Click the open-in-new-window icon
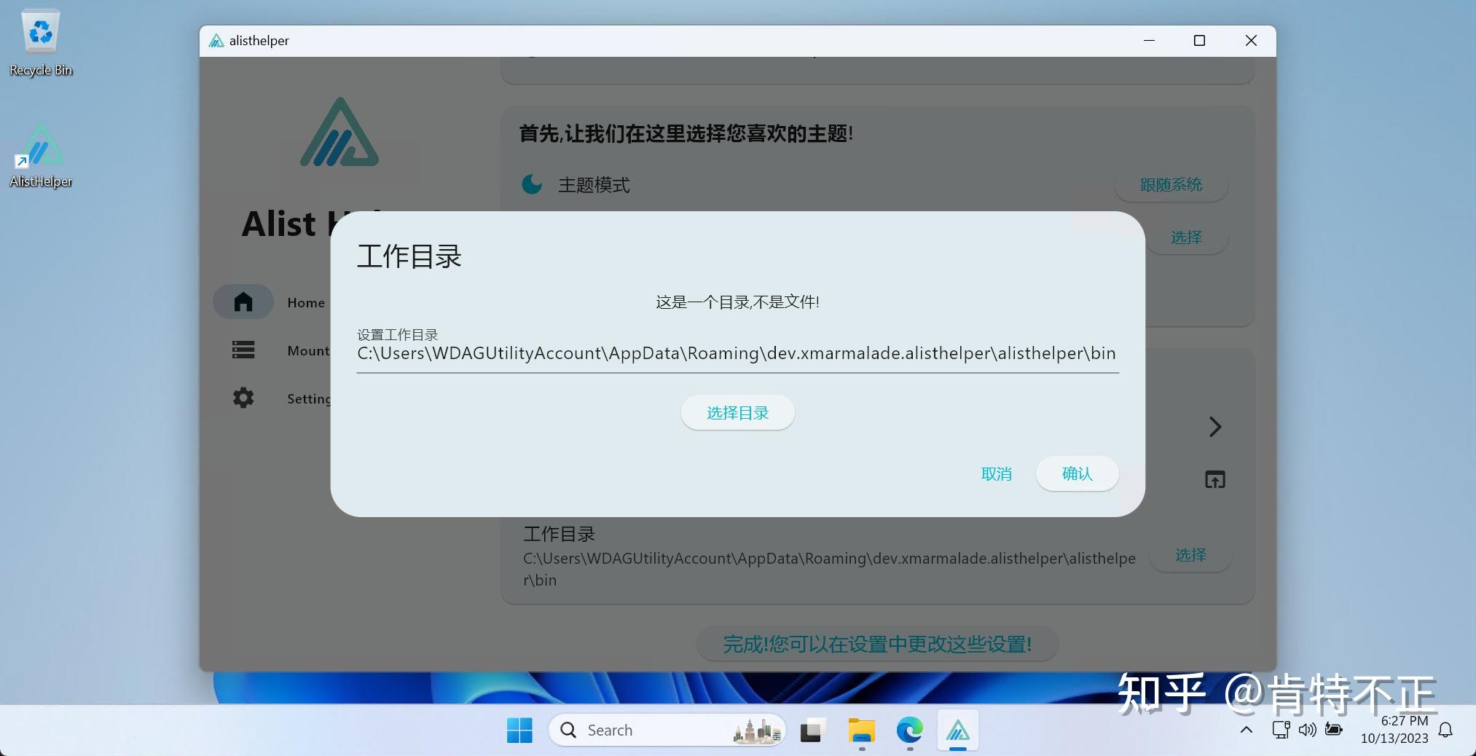The image size is (1476, 756). point(1214,479)
